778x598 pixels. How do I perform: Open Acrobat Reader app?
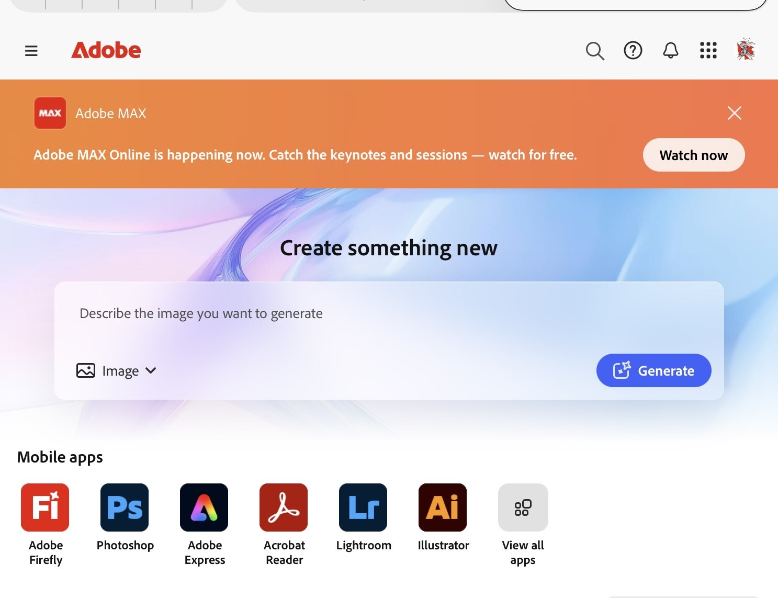tap(284, 507)
